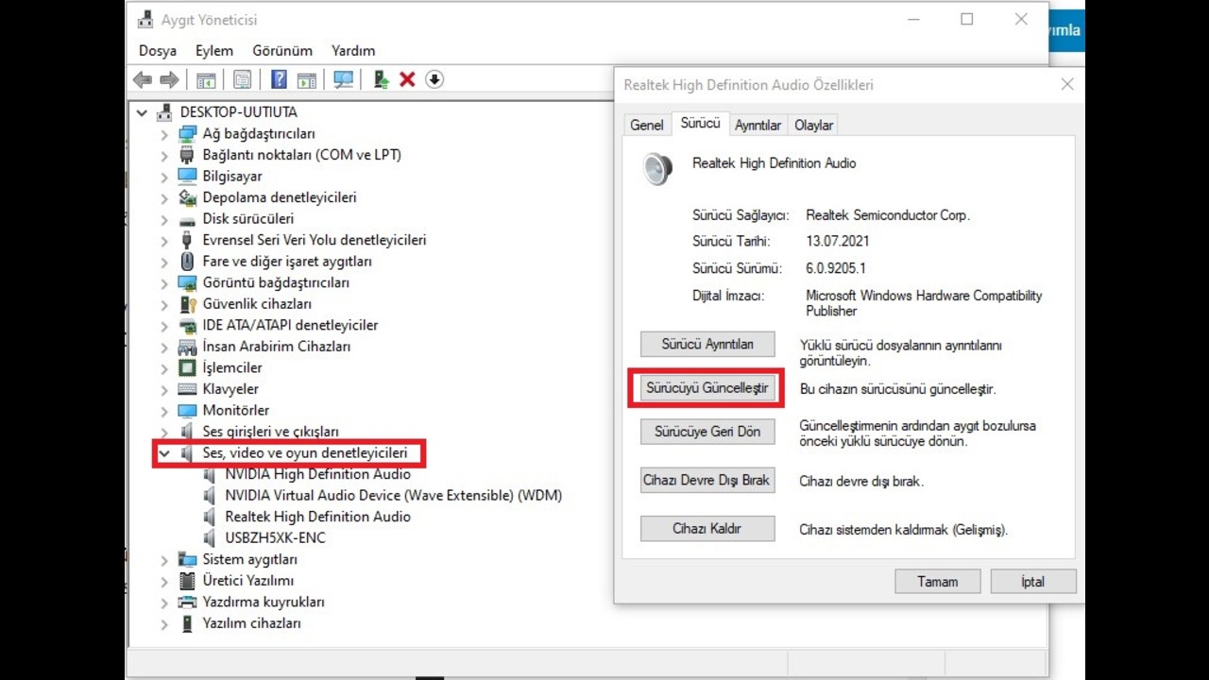Click the Cihazı Devre Dışı Bırak button
Screen dimensions: 1209x680
point(707,480)
